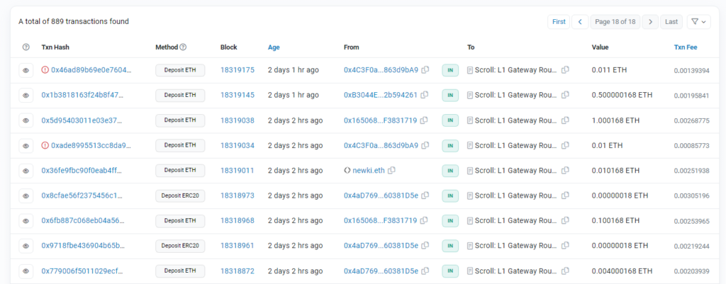This screenshot has width=726, height=284.
Task: Jump to the Last page
Action: point(671,22)
